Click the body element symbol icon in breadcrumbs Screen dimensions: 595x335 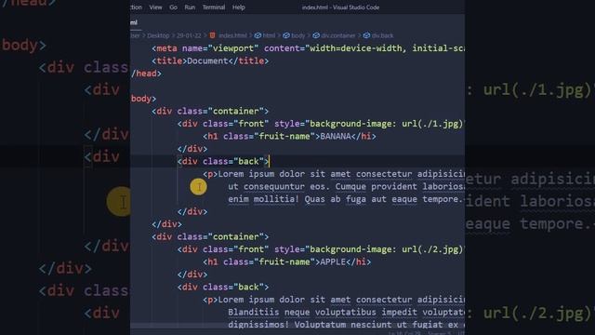286,35
